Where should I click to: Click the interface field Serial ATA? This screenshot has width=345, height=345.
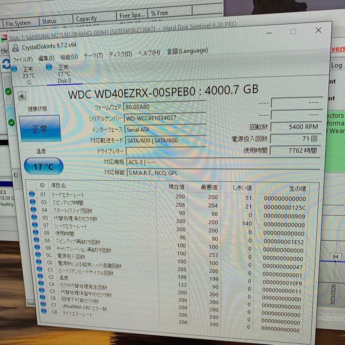point(166,129)
